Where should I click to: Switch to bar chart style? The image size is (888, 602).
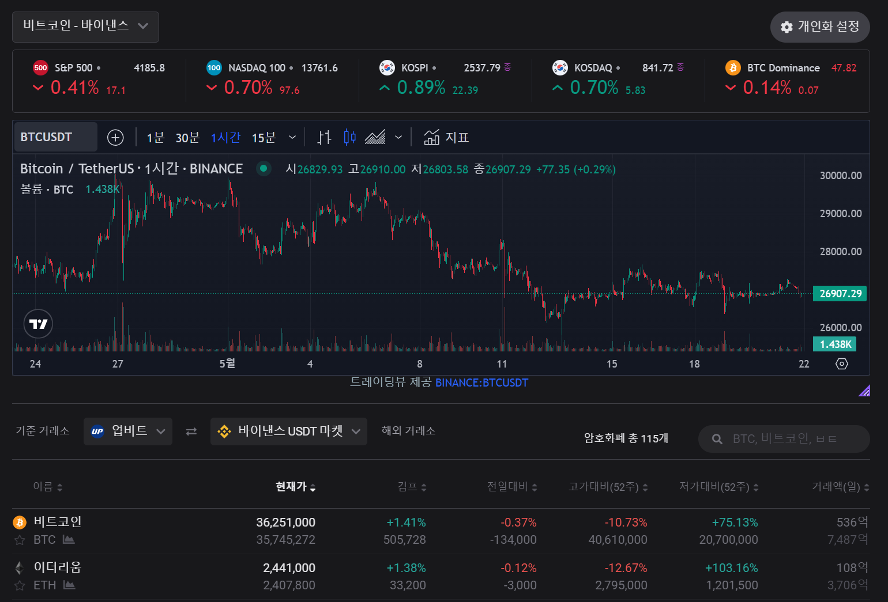325,138
